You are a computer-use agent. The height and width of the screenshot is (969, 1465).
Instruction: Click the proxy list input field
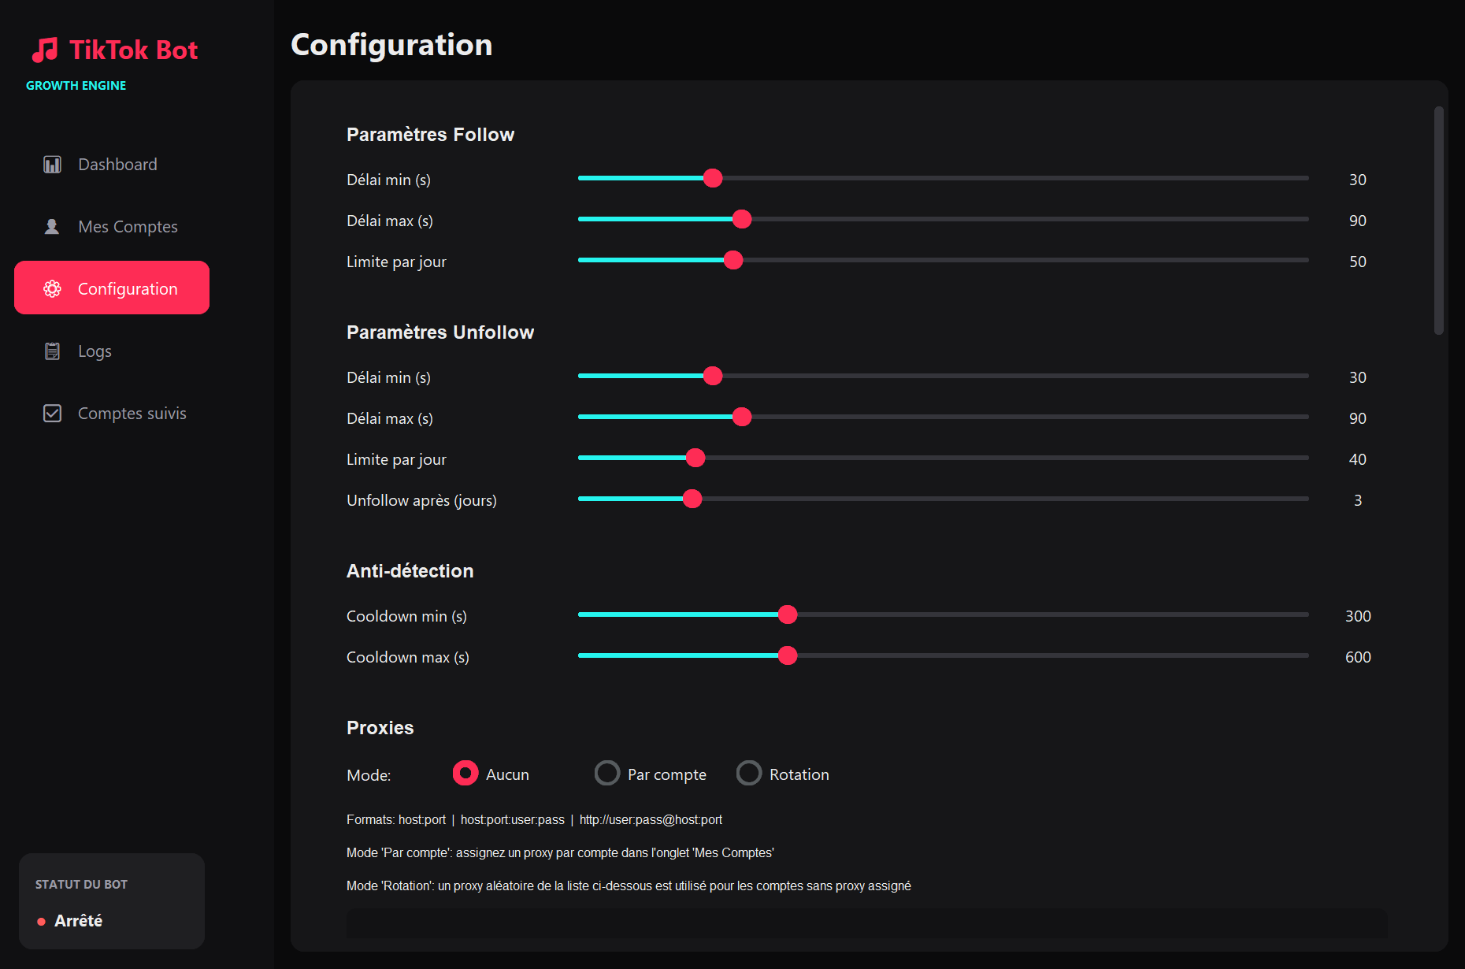click(866, 923)
